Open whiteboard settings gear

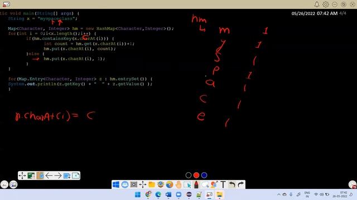point(326,4)
